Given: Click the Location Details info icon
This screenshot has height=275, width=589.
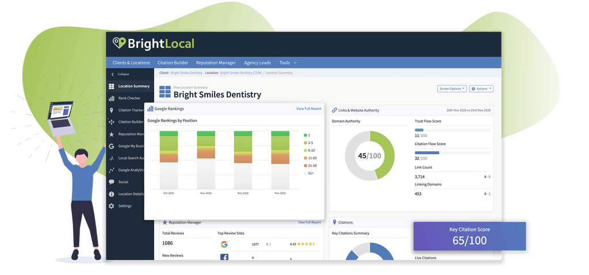Looking at the screenshot, I should 111,194.
